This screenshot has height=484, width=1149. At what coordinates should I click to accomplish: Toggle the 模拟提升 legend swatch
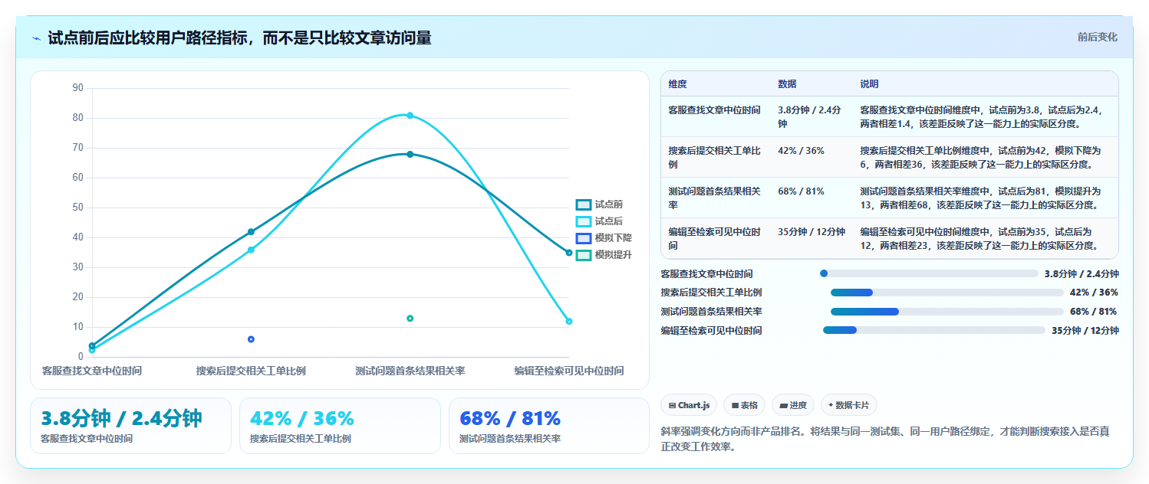[x=584, y=255]
